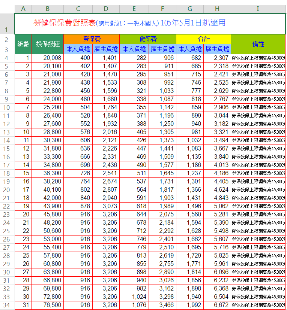The height and width of the screenshot is (310, 287).
Task: Click cell with value 3,044
Action: click(x=217, y=116)
